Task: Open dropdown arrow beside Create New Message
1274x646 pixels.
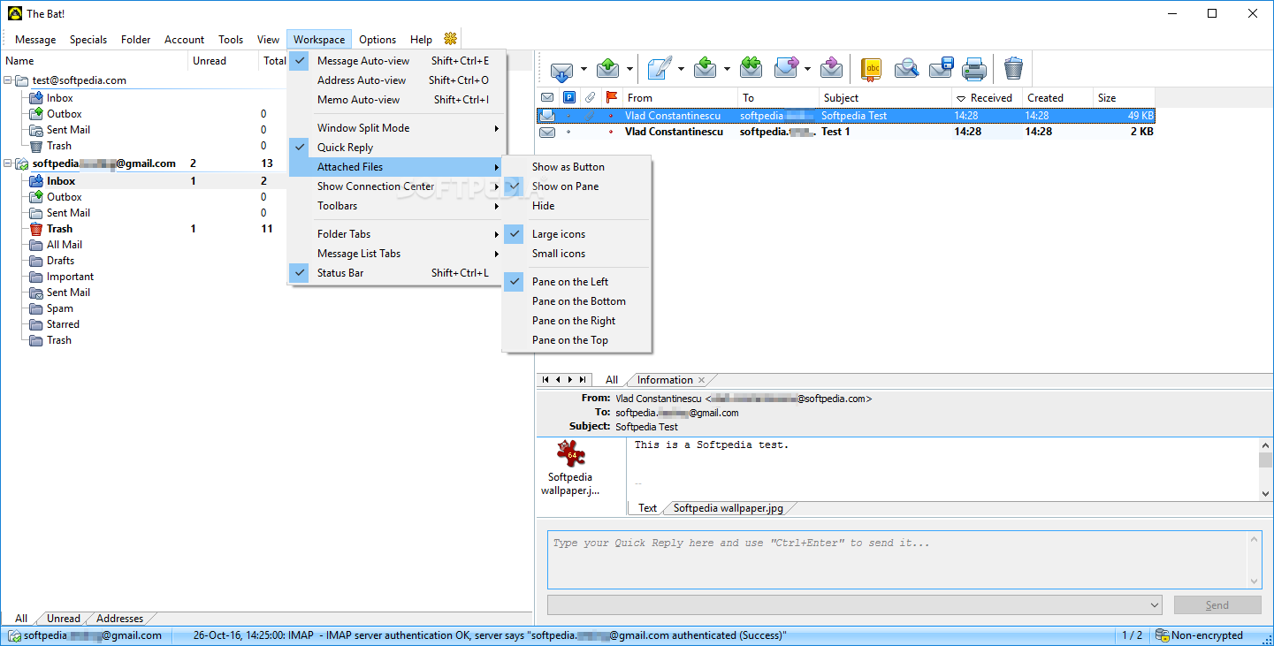Action: tap(681, 69)
